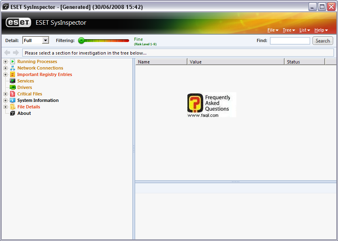338x241 pixels.
Task: Click the File Details icon
Action: 13,107
